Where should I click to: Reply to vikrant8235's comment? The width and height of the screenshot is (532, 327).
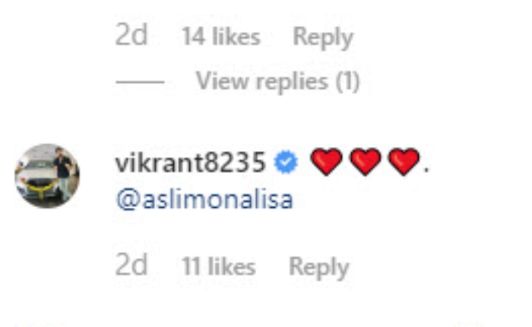(318, 267)
